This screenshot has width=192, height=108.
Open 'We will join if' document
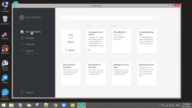click(121, 41)
